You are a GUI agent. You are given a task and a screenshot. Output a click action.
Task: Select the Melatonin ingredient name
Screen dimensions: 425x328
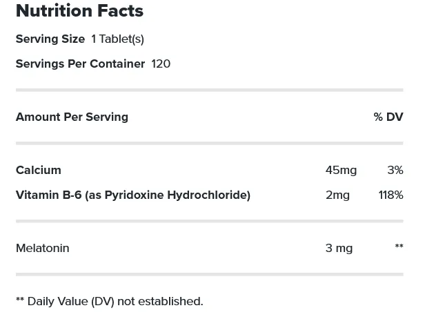[42, 249]
